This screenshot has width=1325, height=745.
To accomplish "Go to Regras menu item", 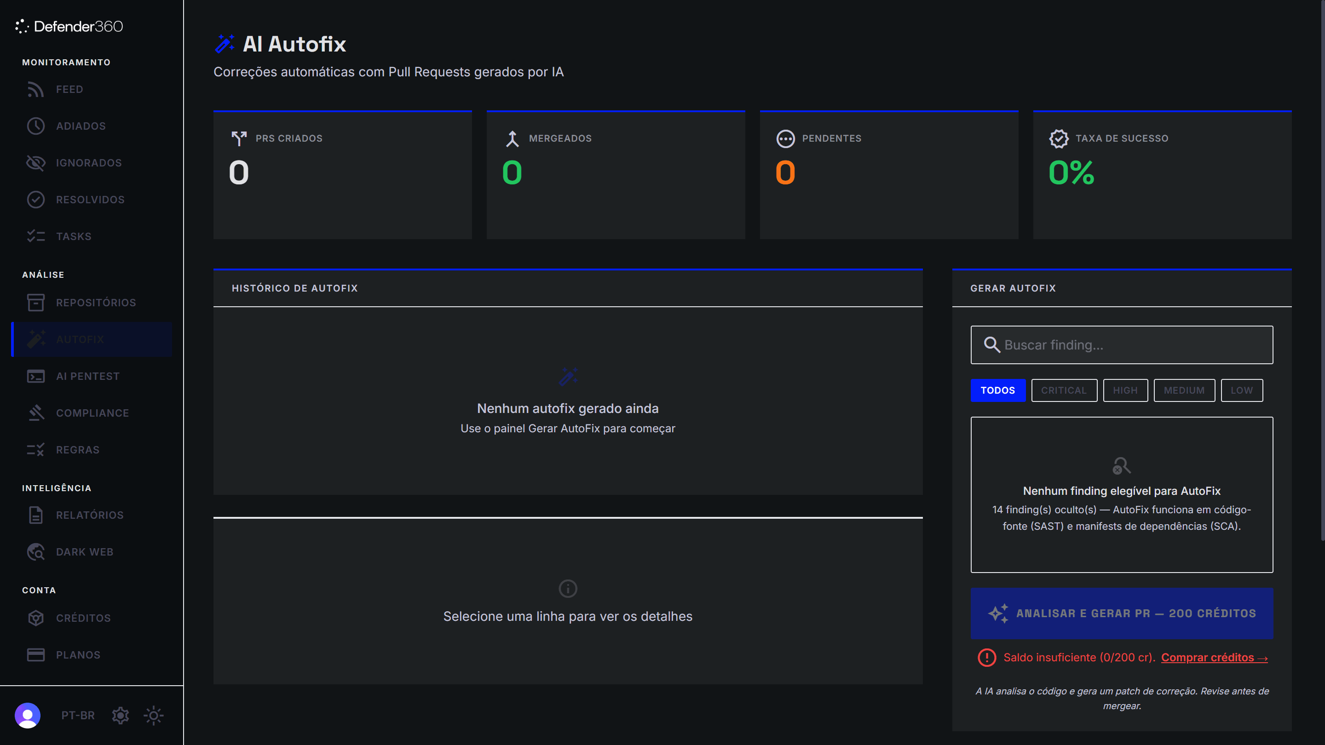I will 92,450.
